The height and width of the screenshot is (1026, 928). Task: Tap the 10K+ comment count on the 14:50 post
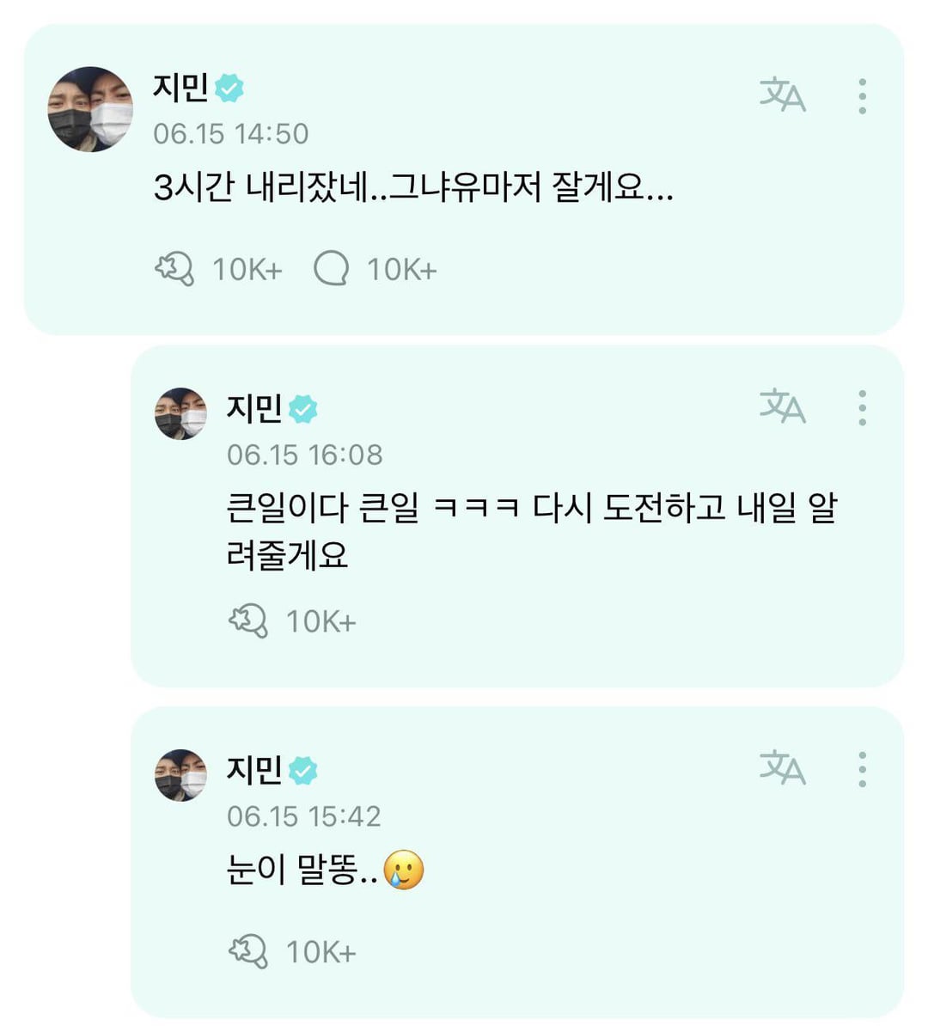[401, 270]
